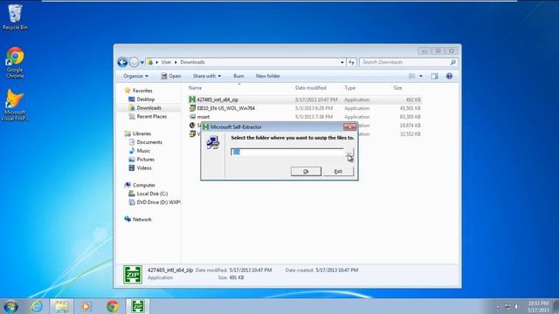
Task: Click Ok in Microsoft Self-Extractor dialog
Action: point(306,172)
